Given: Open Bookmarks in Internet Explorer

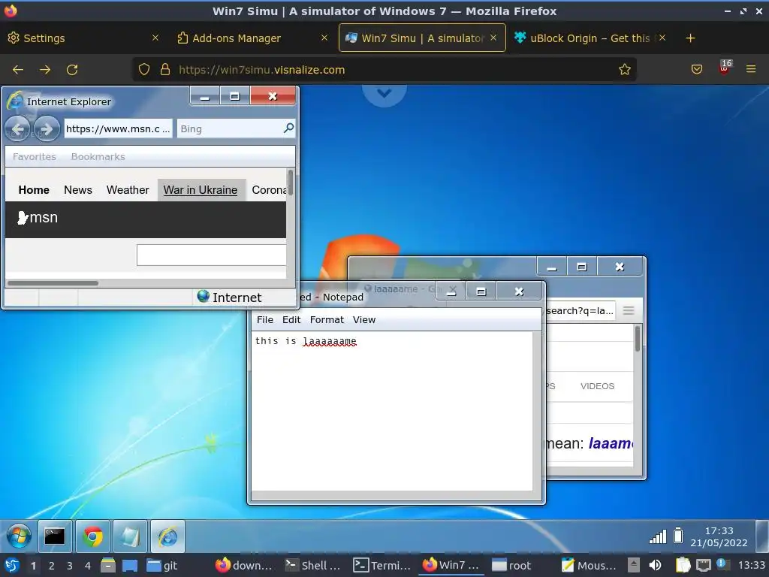Looking at the screenshot, I should (x=98, y=156).
